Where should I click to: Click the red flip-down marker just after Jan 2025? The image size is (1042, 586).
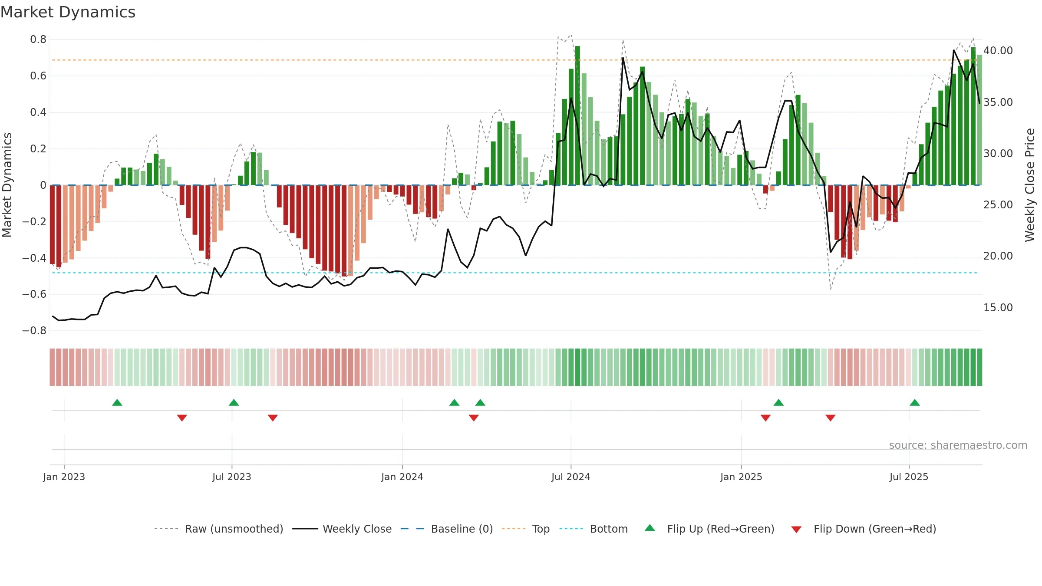coord(766,418)
